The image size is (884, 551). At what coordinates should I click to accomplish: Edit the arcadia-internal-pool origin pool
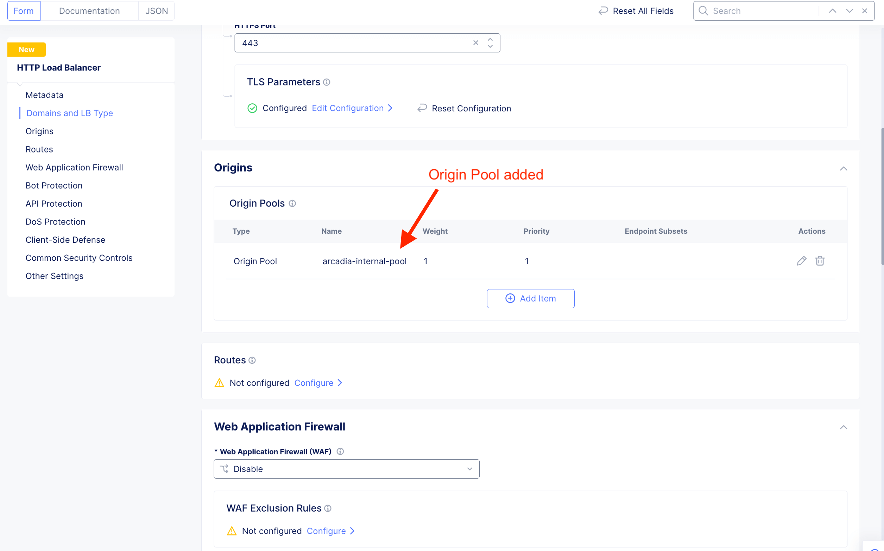point(801,261)
